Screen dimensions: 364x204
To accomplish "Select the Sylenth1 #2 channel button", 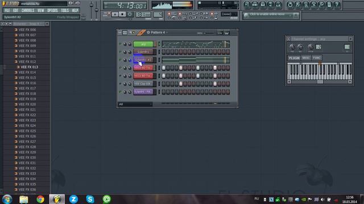I will (x=143, y=60).
